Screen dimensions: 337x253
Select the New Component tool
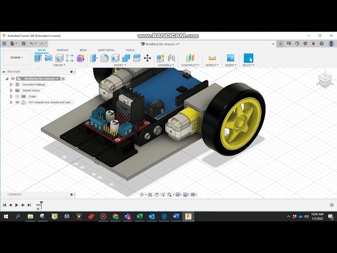point(161,58)
